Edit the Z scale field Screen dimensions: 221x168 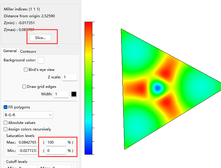(x=70, y=77)
